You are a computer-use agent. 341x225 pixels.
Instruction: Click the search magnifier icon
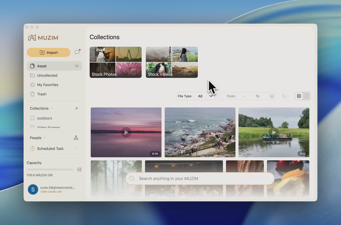(x=132, y=179)
